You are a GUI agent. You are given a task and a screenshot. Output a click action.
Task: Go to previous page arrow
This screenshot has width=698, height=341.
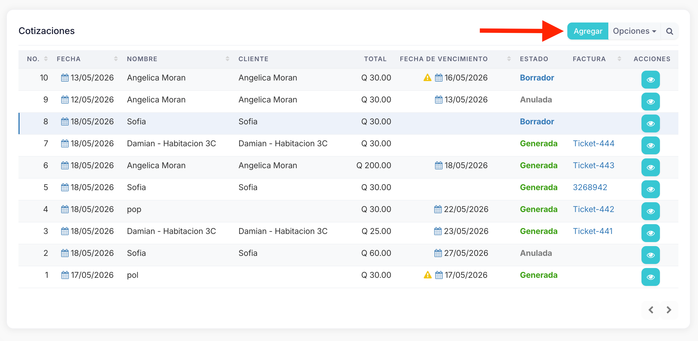pos(651,310)
